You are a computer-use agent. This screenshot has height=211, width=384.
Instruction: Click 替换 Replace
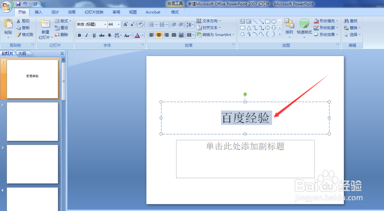tap(352, 28)
